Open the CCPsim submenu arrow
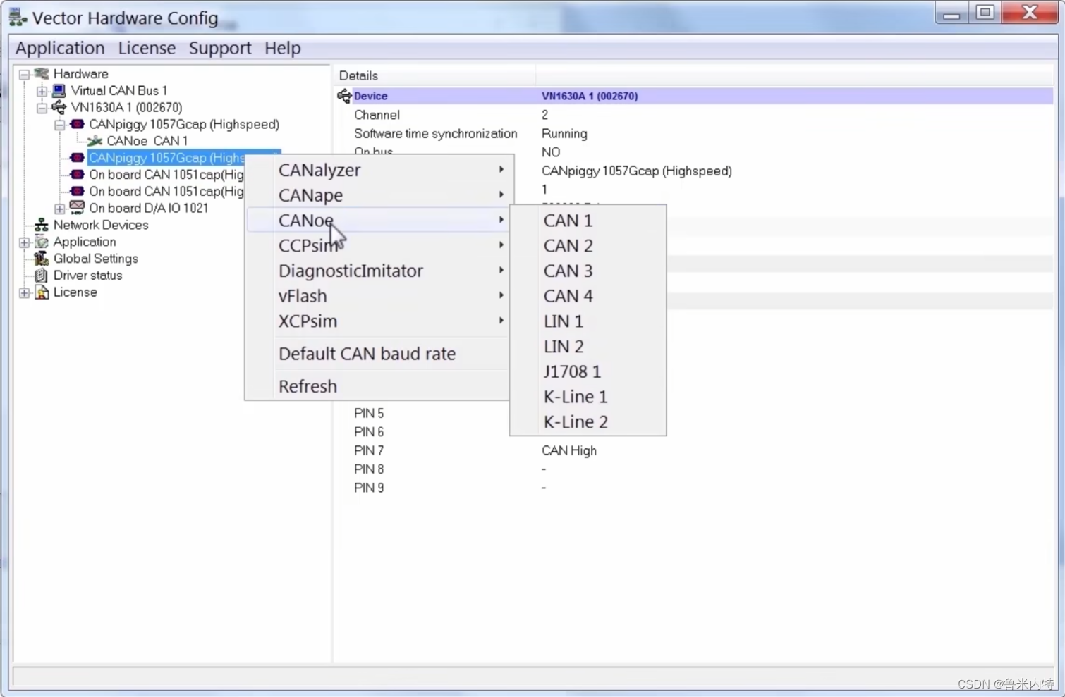The image size is (1065, 697). tap(501, 245)
